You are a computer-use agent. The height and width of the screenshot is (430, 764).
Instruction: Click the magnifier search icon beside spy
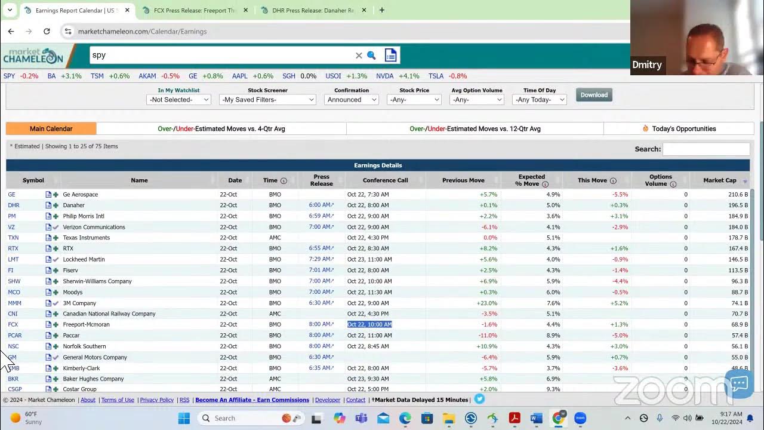pos(371,56)
